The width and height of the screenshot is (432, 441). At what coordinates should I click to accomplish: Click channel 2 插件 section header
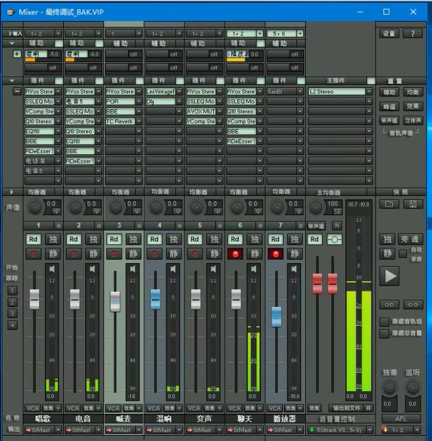tap(78, 81)
